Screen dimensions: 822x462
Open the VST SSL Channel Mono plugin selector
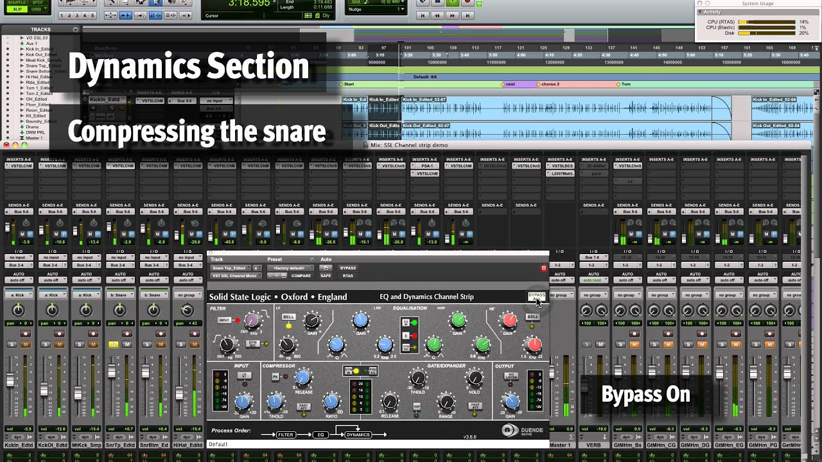pos(235,276)
